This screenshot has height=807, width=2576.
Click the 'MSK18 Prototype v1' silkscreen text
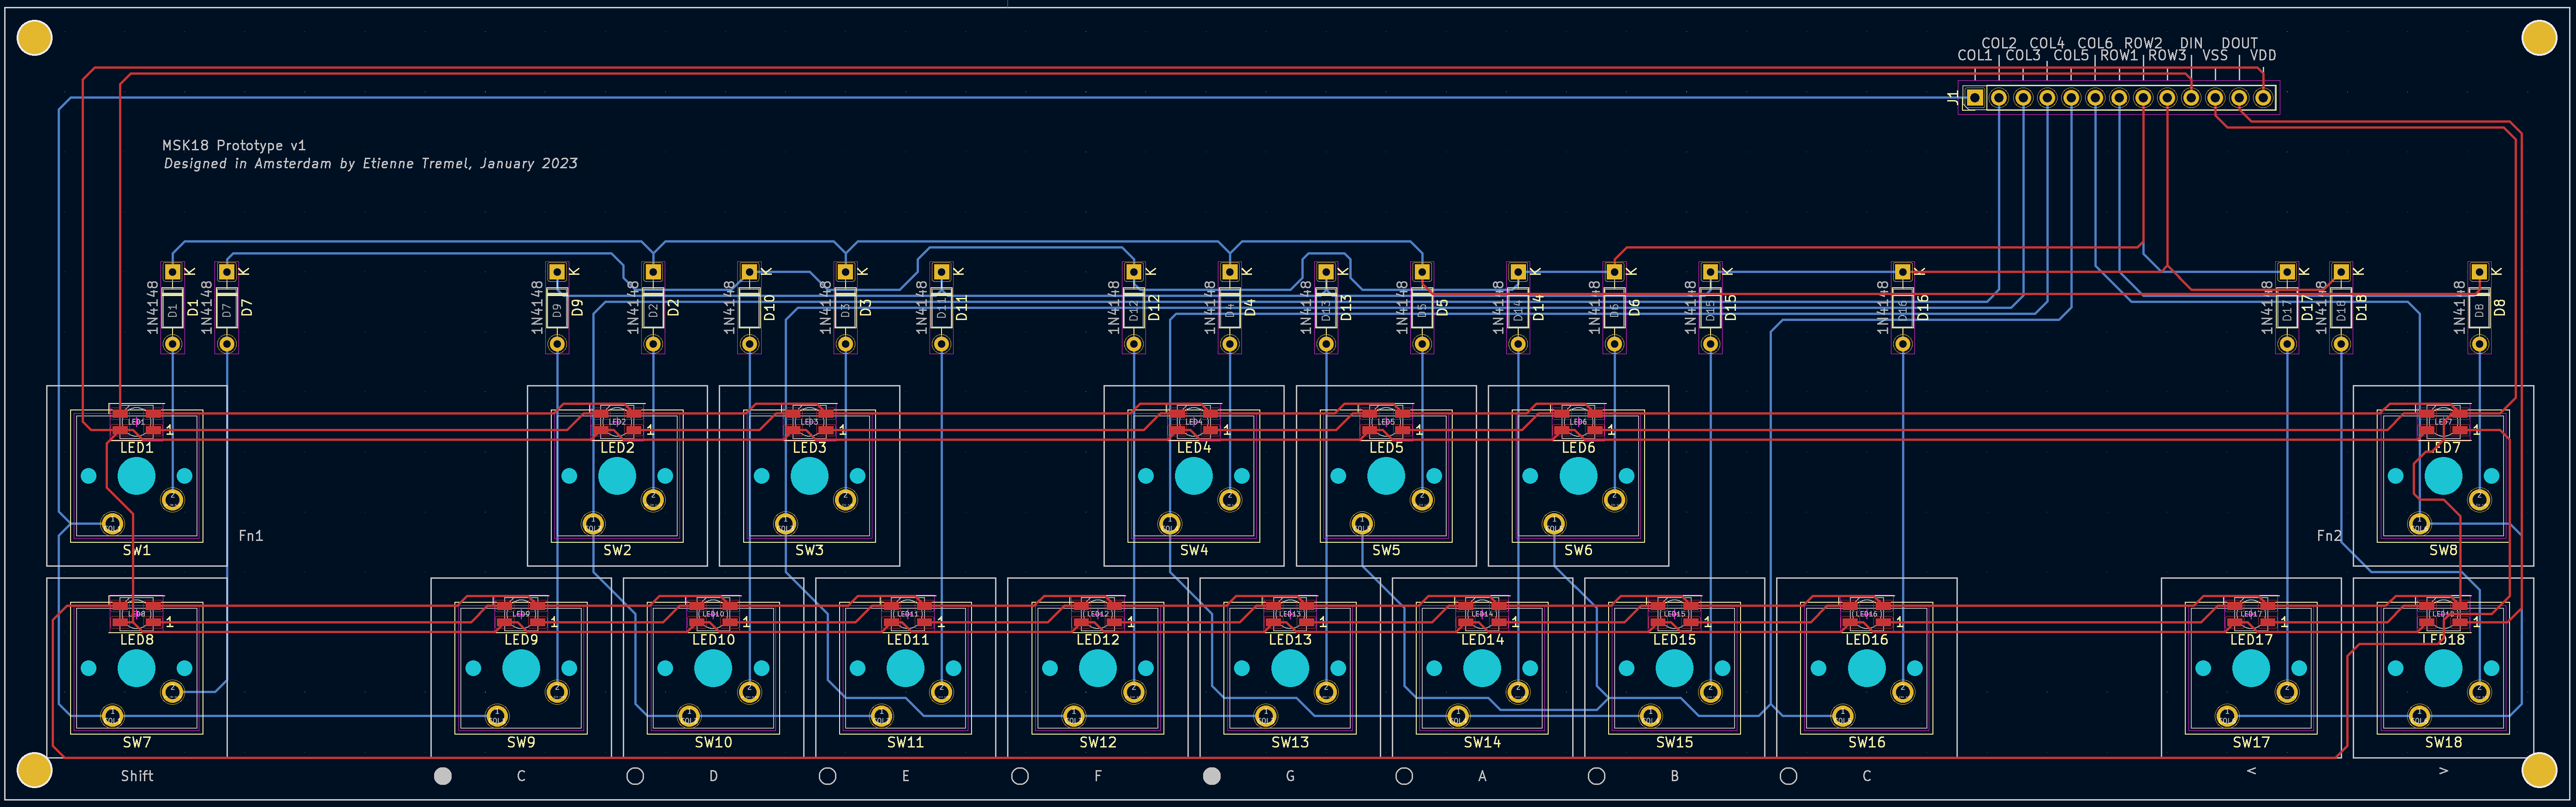(x=234, y=146)
